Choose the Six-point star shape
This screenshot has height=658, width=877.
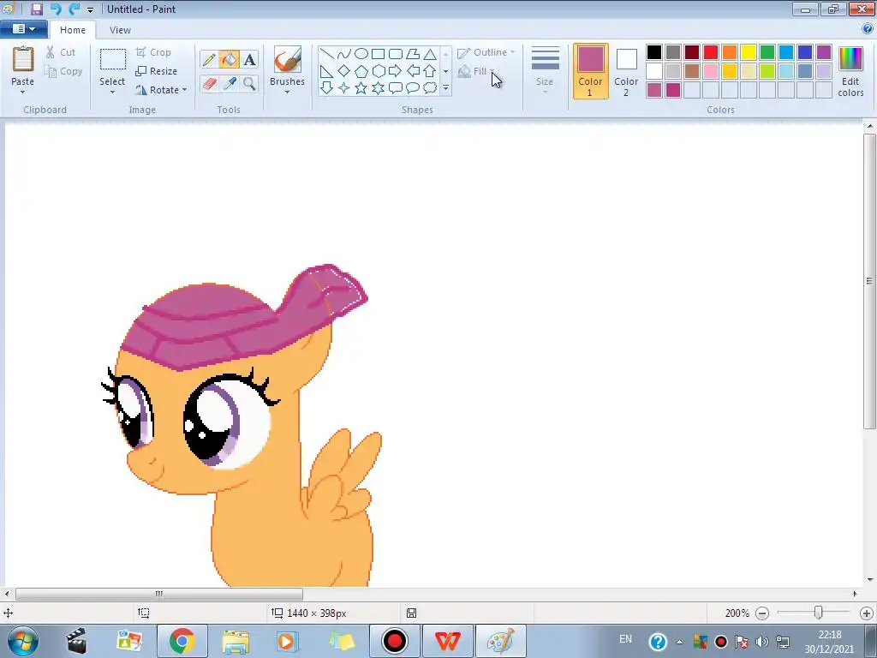click(378, 88)
